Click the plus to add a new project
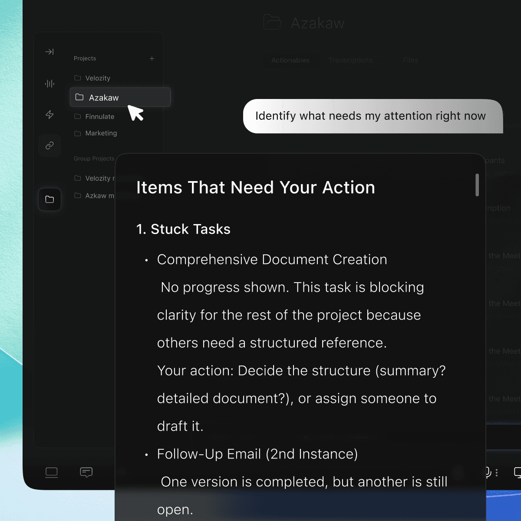This screenshot has width=521, height=521. pos(152,58)
